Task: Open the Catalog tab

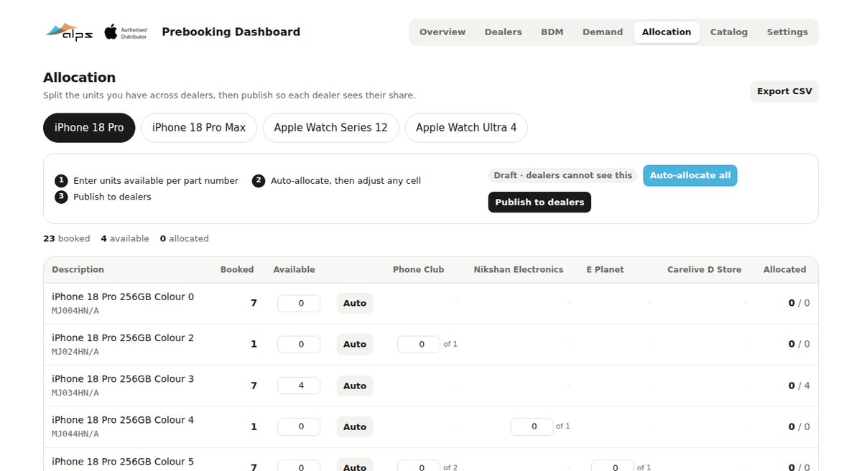Action: point(729,32)
